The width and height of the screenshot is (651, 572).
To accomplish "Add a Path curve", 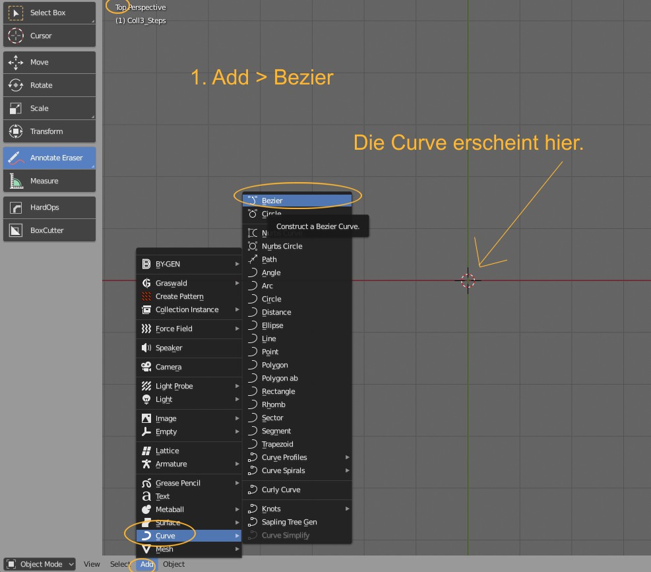I will click(297, 260).
